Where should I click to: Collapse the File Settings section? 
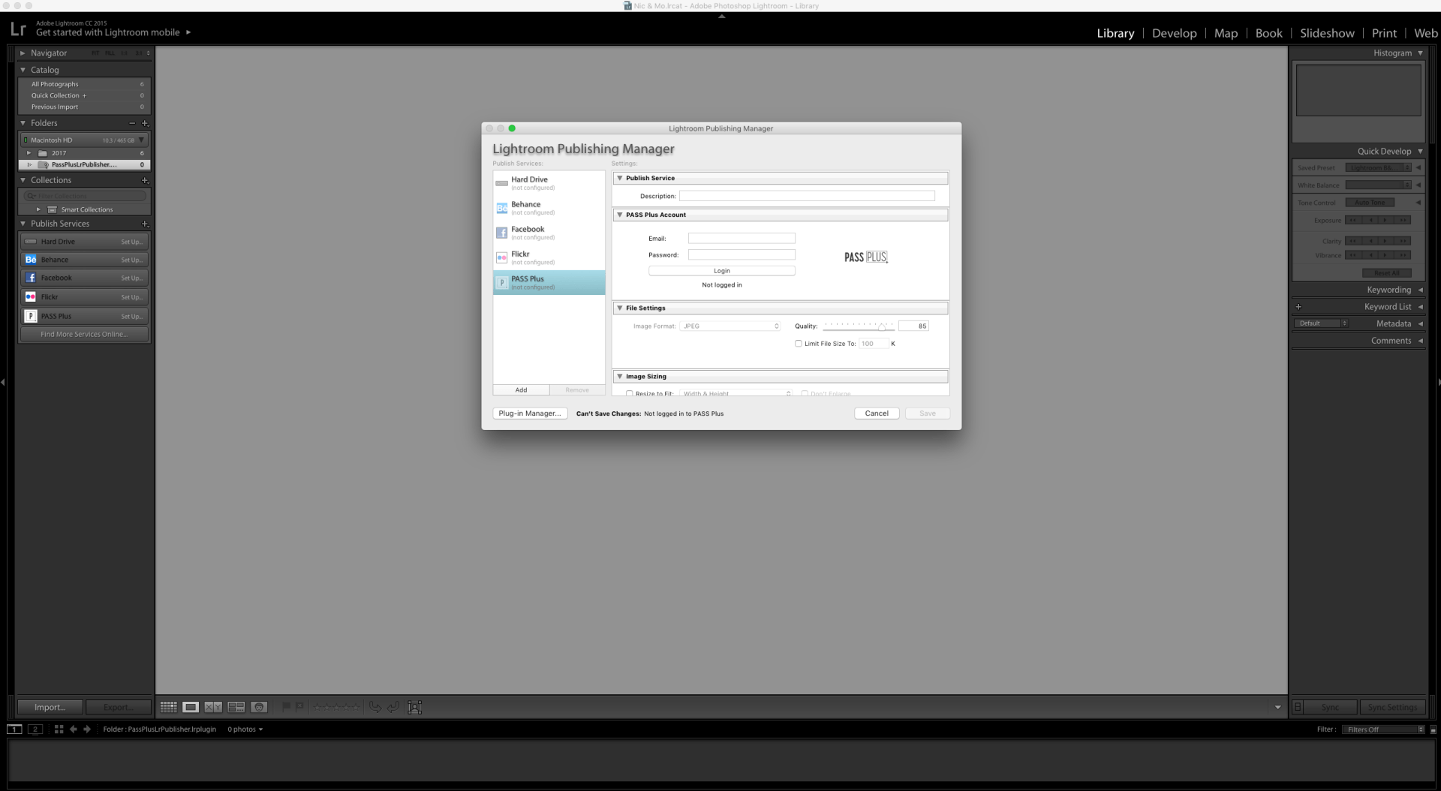[620, 308]
